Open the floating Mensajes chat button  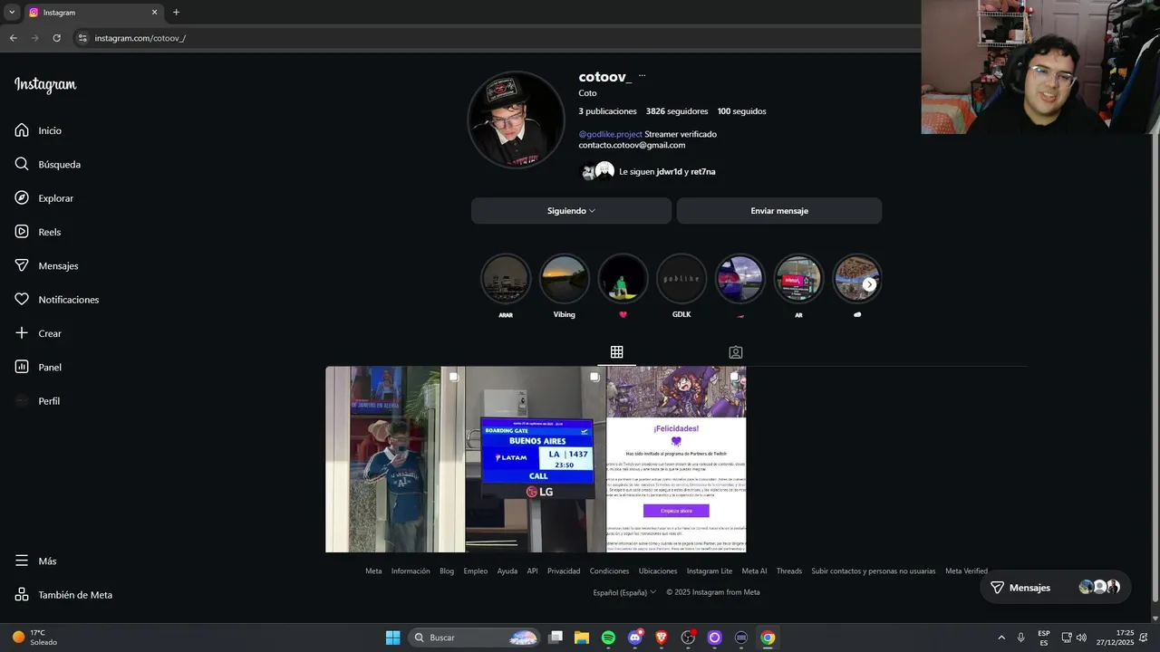point(1055,588)
